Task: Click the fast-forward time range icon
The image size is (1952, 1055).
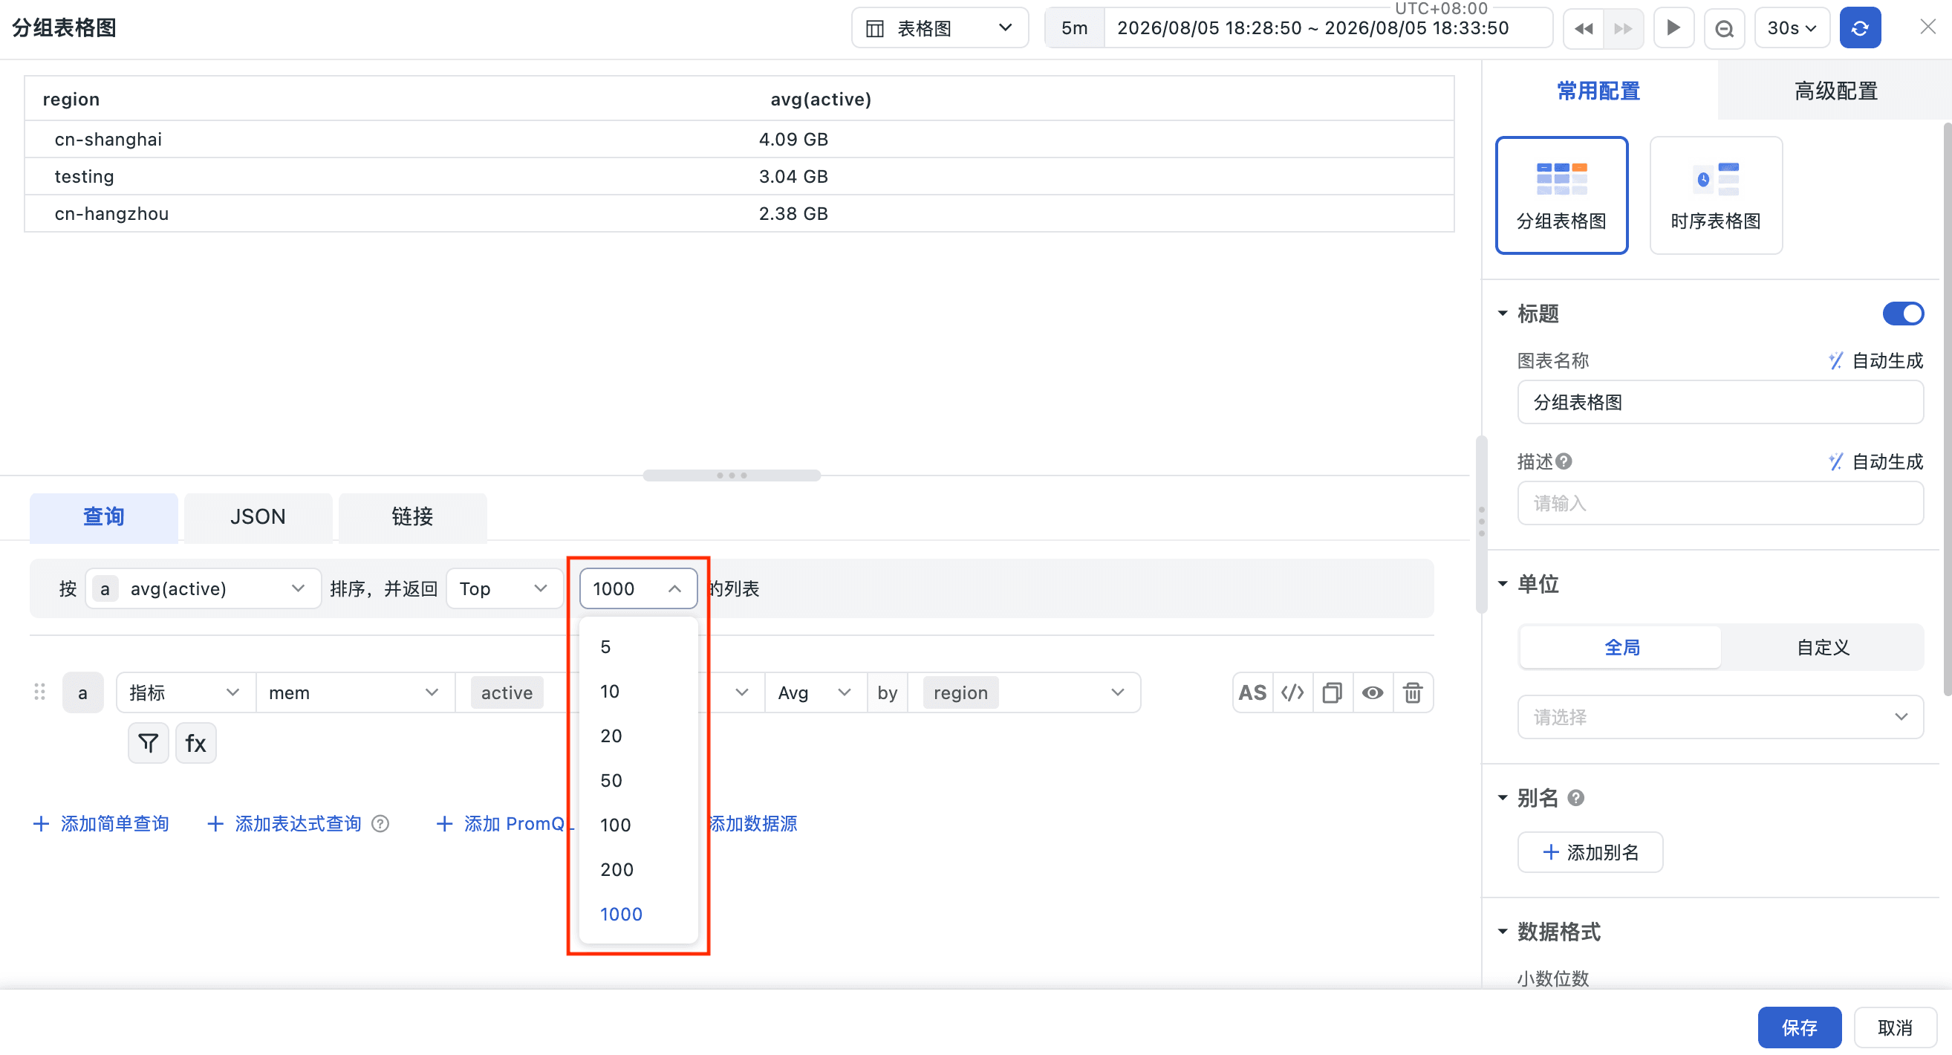Action: [x=1623, y=28]
